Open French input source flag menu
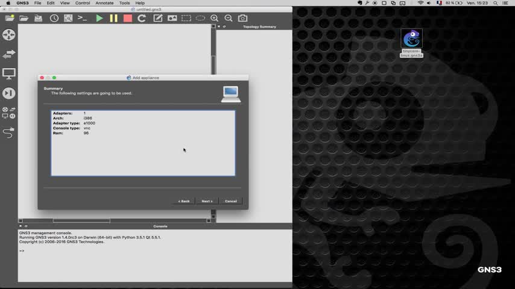Screen dimensions: 515x289 439,3
